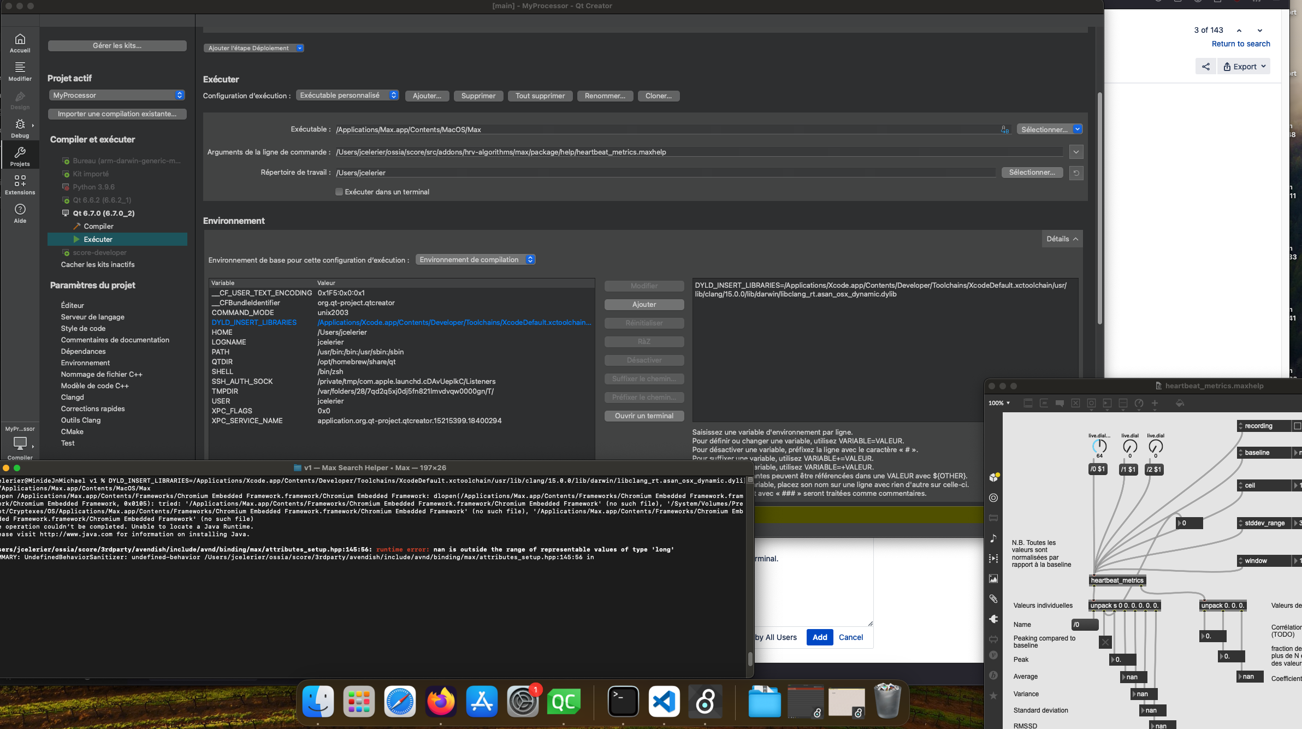Open the Max objects target icon in sidebar
This screenshot has width=1302, height=729.
click(x=993, y=497)
